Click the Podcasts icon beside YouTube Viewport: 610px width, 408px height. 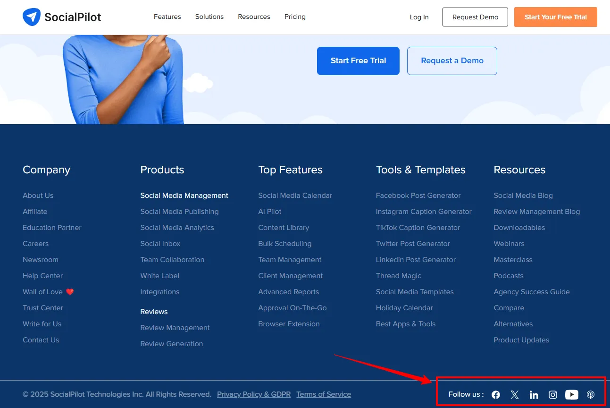(x=590, y=394)
